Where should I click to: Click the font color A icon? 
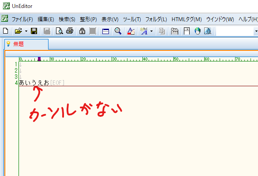point(131,31)
